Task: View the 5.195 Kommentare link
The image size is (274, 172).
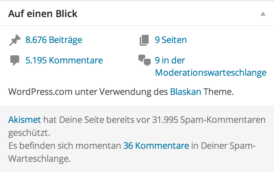Action: tap(64, 60)
